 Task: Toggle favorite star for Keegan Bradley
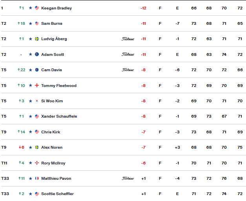pyautogui.click(x=31, y=8)
